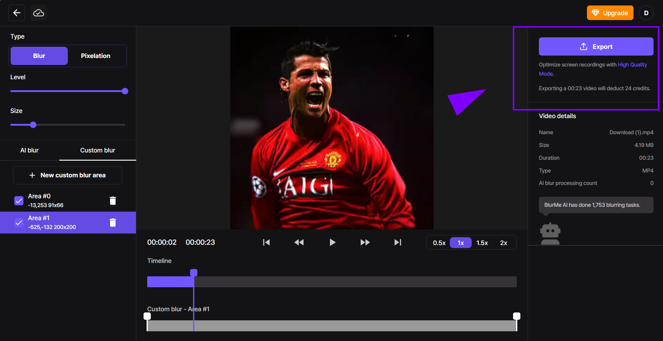Viewport: 663px width, 341px height.
Task: Jump to the end of the video
Action: (x=397, y=242)
